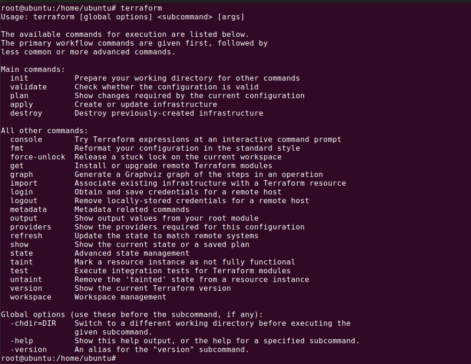Click the 'console' command entry

[x=26, y=140]
